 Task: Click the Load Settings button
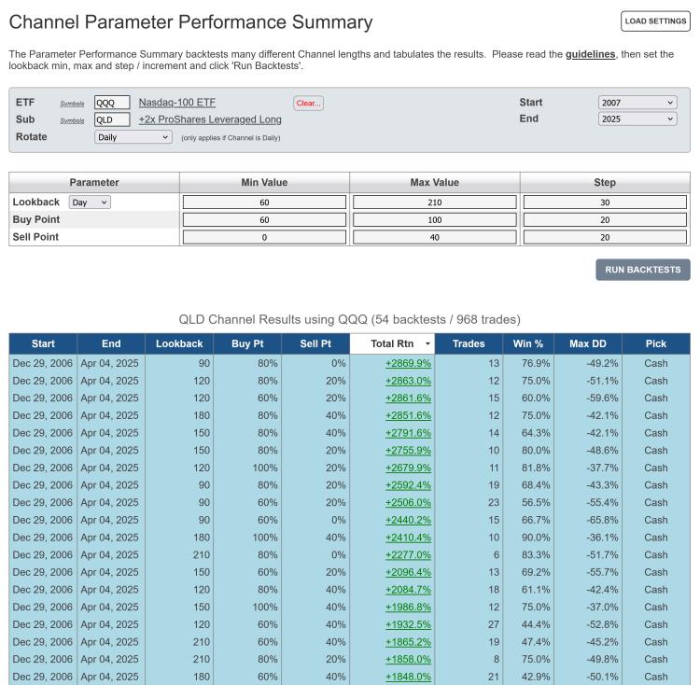(655, 21)
